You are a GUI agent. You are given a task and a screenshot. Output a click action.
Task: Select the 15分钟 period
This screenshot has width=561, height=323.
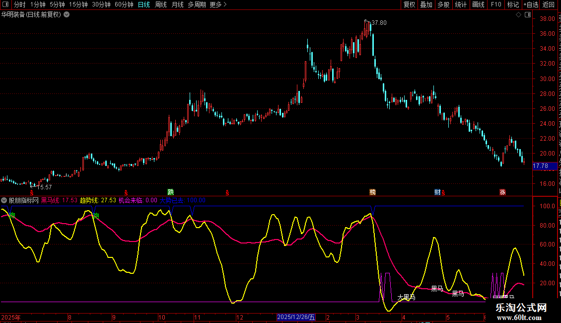(78, 4)
